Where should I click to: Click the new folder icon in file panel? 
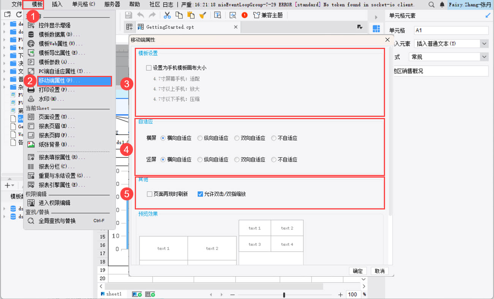[7, 15]
